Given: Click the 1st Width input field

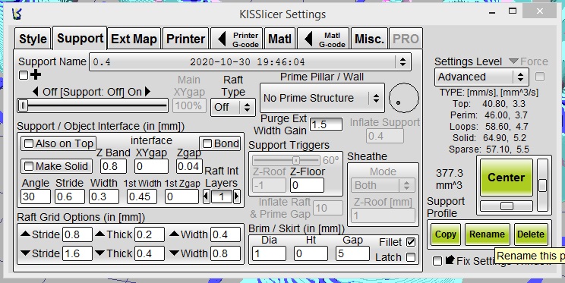Looking at the screenshot, I should click(x=142, y=197).
